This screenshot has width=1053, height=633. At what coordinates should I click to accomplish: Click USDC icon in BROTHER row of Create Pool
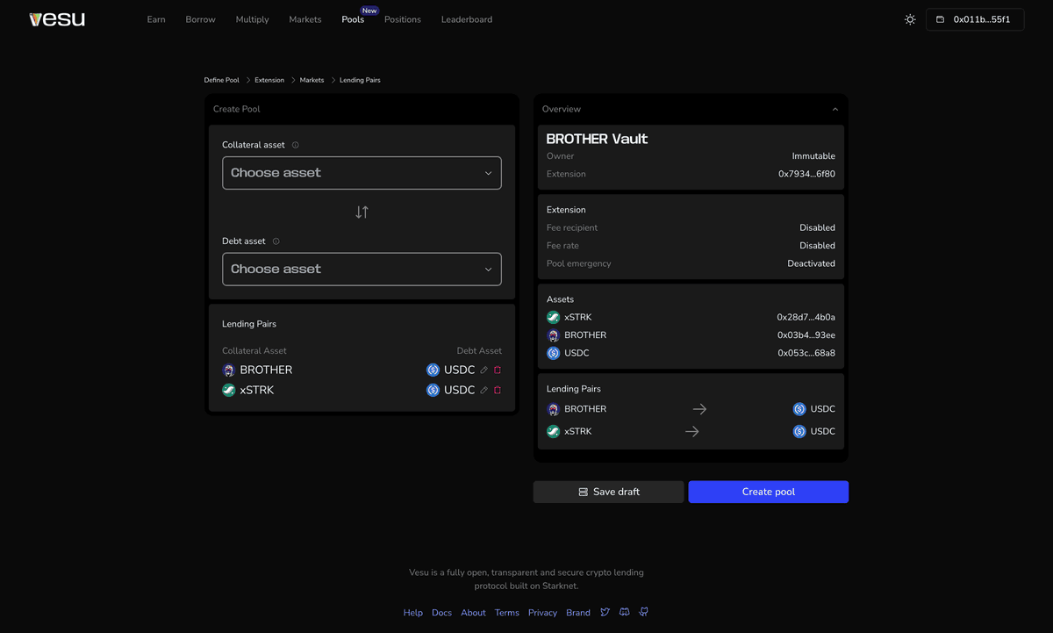click(433, 370)
